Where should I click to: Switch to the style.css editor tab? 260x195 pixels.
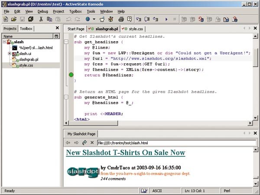tap(133, 29)
